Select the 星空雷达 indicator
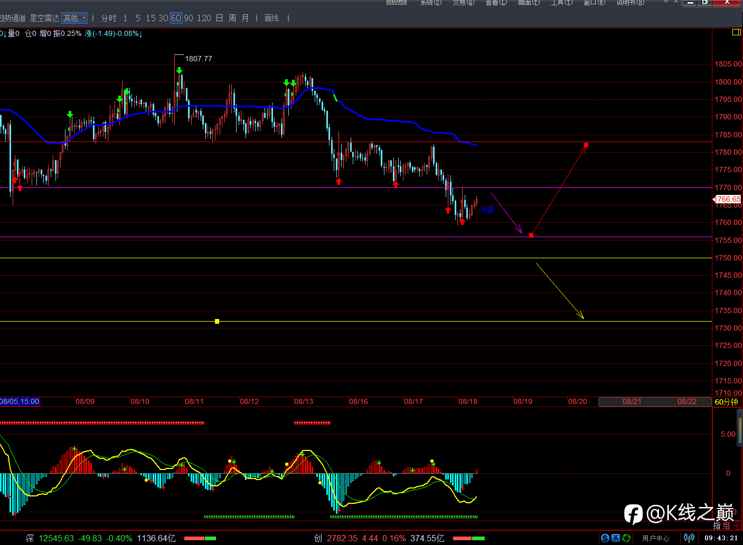Viewport: 743px width, 545px height. (44, 18)
